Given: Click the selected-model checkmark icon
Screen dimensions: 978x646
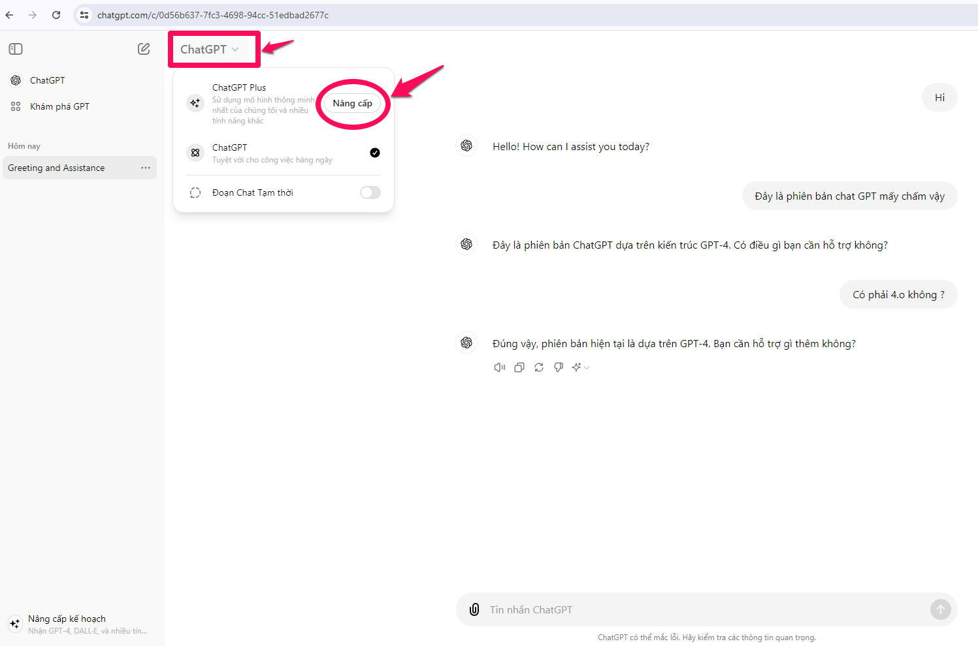Looking at the screenshot, I should click(x=375, y=153).
